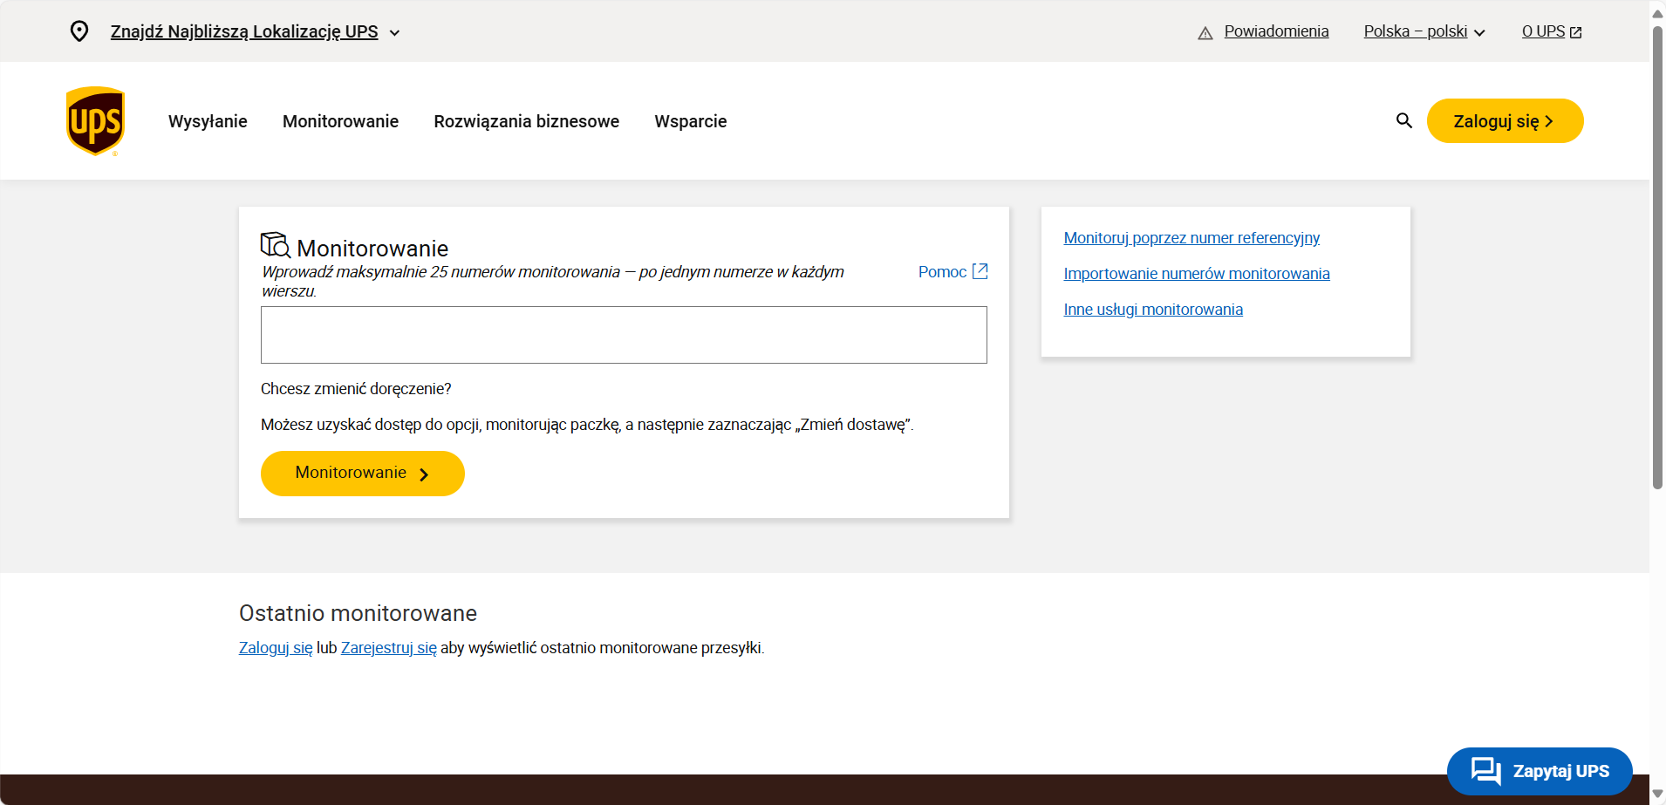Open the Pomoc help link

942,271
